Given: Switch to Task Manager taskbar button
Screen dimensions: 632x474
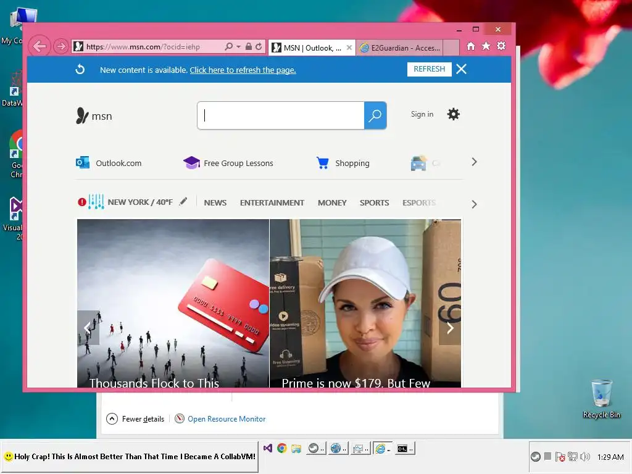Looking at the screenshot, I should click(x=360, y=448).
